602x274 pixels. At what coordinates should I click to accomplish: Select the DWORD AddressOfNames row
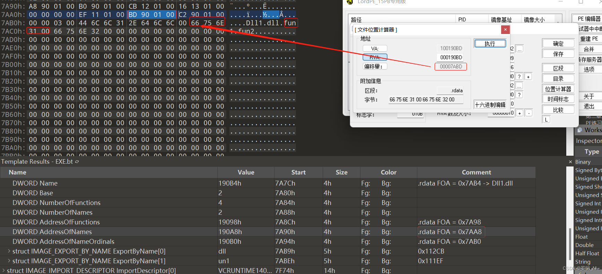pos(268,232)
